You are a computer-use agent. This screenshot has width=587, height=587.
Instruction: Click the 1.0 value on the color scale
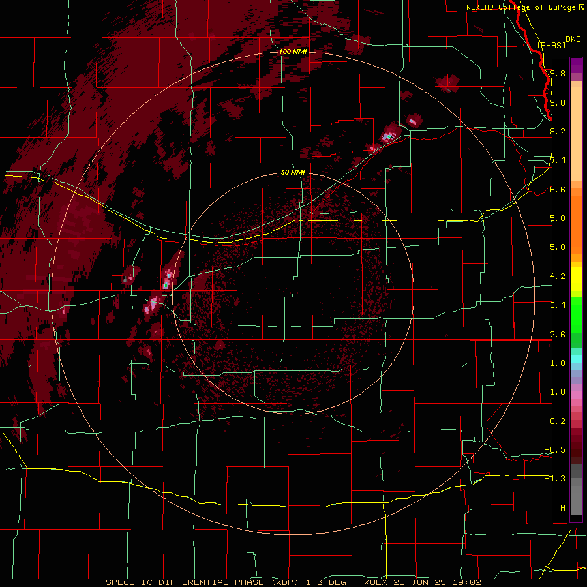pos(558,392)
